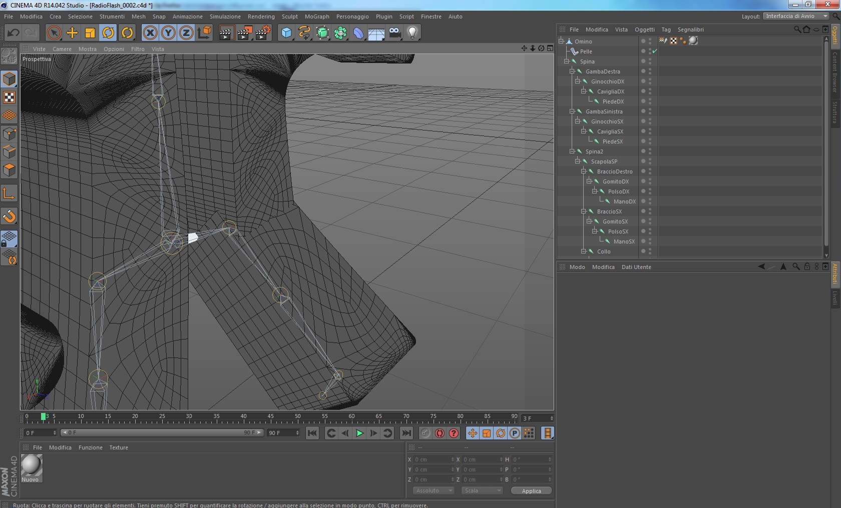The image size is (841, 508).
Task: Collapse the GambaDestra joint hierarchy
Action: click(x=572, y=71)
